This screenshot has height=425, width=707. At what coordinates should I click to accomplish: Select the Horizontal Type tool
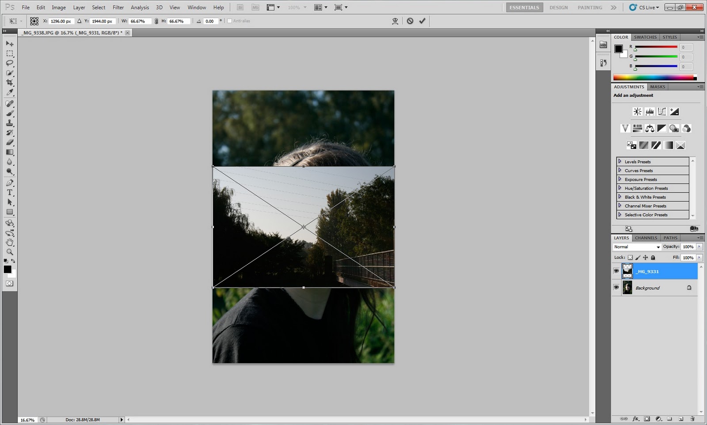pos(9,193)
